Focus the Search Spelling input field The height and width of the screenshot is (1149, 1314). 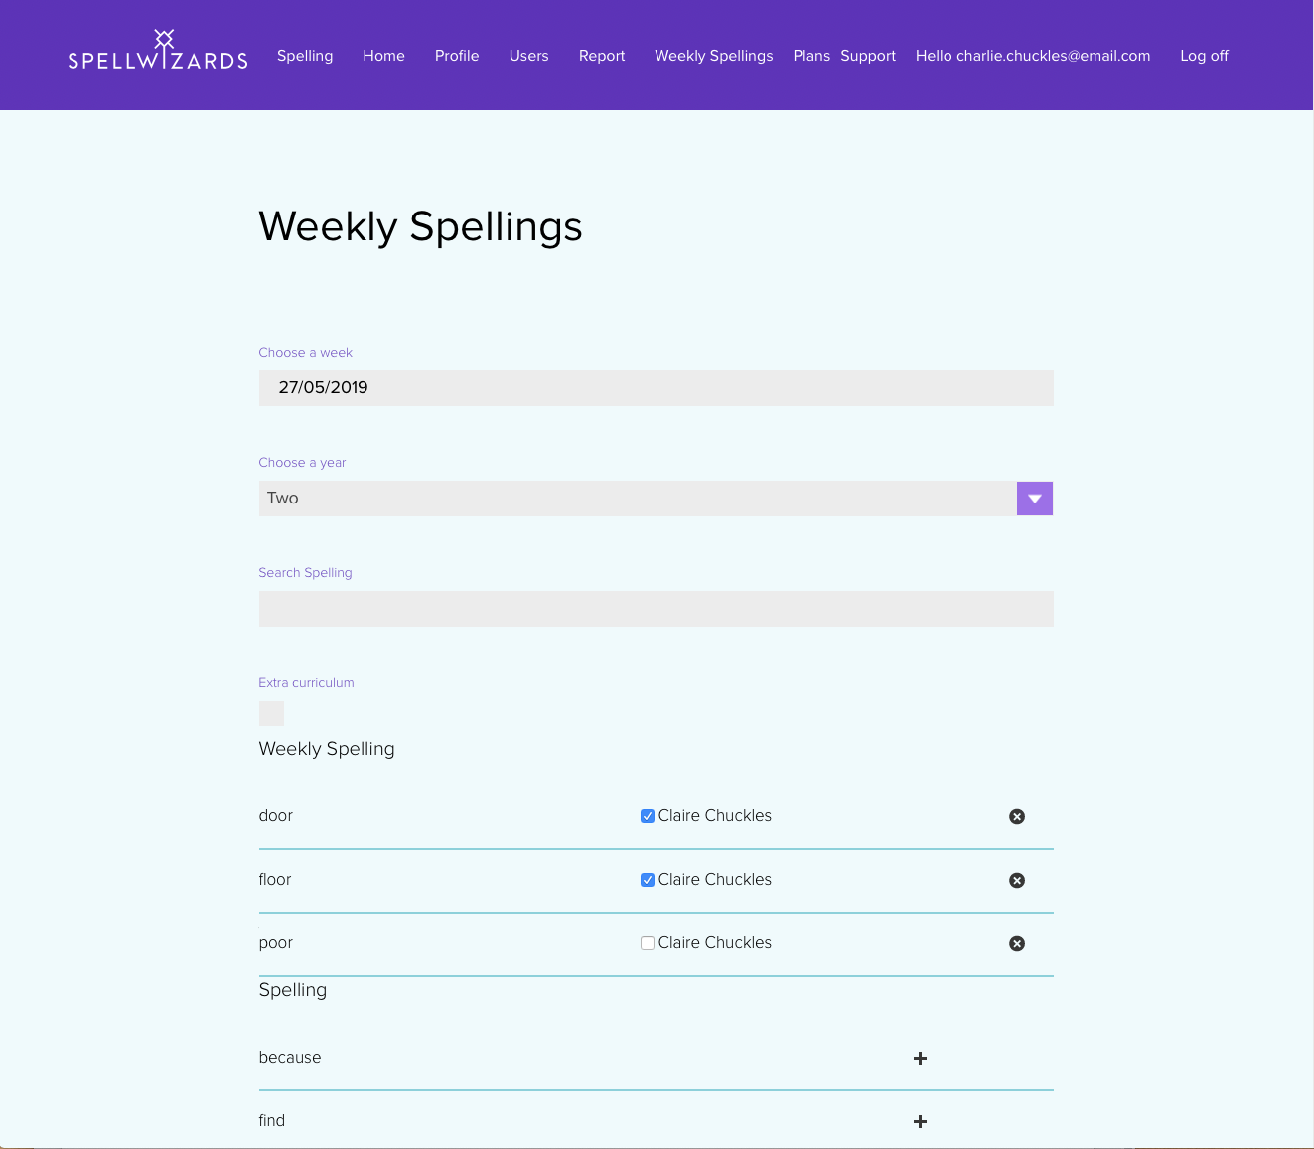(656, 609)
